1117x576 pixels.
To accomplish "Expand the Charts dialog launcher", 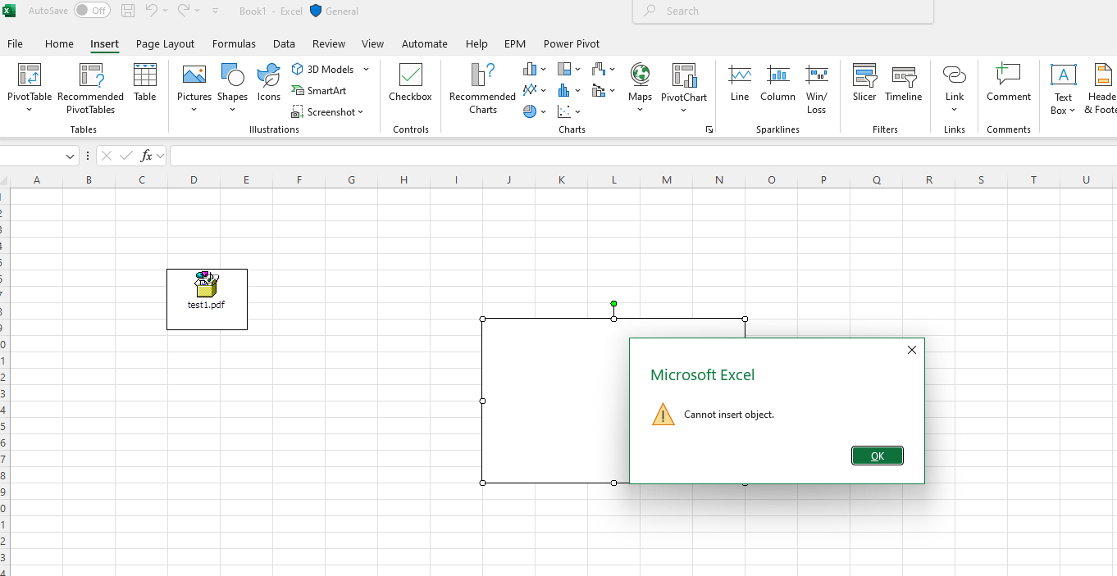I will (x=709, y=130).
